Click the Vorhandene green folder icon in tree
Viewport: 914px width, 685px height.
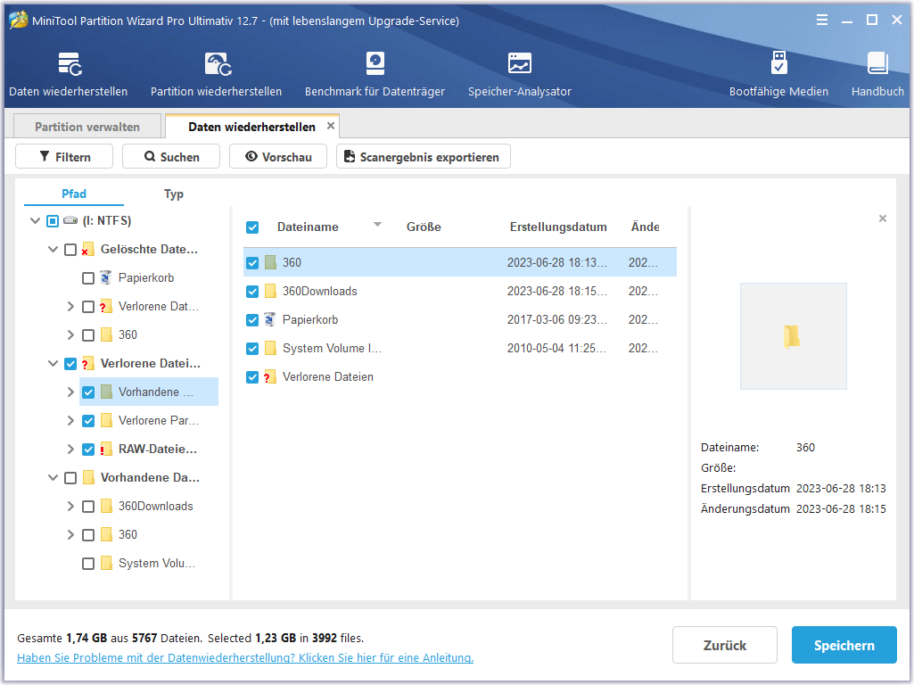[106, 392]
